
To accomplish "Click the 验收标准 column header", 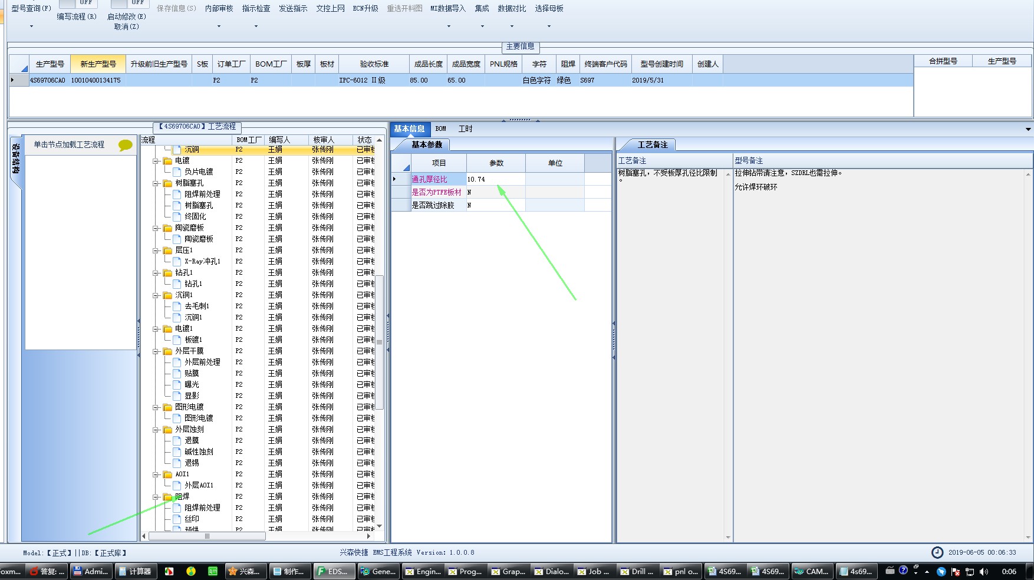I will [x=374, y=64].
